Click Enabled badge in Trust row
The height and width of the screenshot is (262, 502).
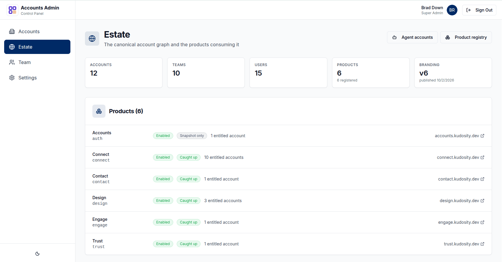point(163,244)
